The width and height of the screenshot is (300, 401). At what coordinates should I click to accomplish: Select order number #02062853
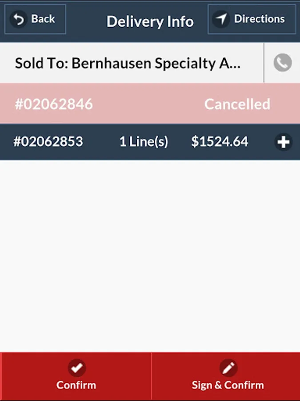coord(48,142)
